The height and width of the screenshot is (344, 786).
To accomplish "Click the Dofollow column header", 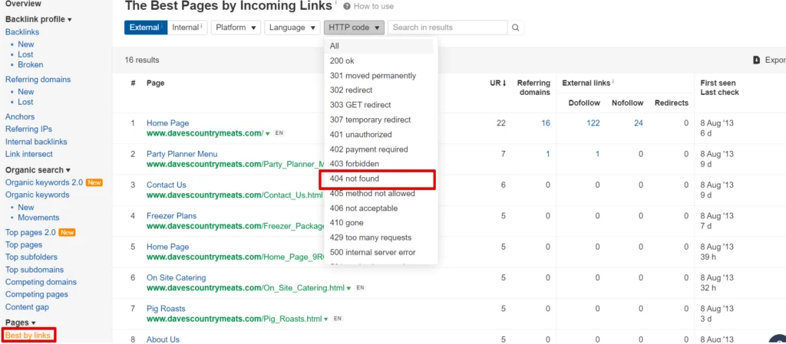I will click(584, 103).
